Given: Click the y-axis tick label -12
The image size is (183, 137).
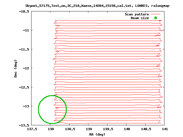Looking at the screenshot, I should tap(26, 68).
